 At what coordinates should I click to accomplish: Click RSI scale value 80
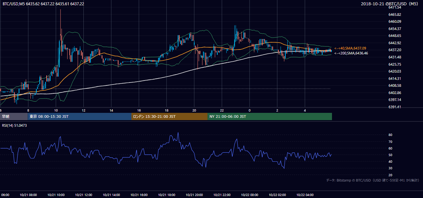[391, 135]
